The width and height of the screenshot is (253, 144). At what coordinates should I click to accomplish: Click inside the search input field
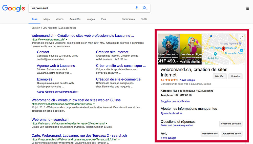[81, 8]
